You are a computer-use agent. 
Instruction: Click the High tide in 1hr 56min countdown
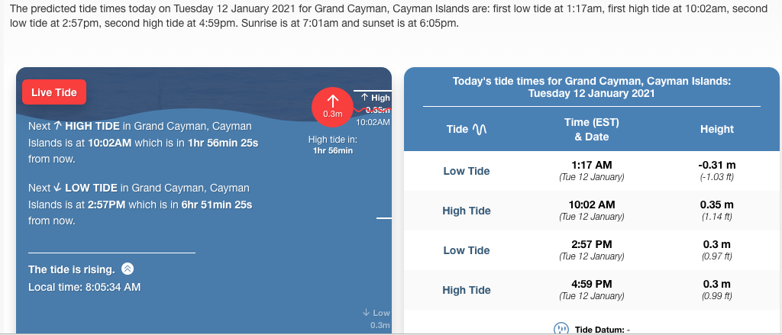pos(332,145)
